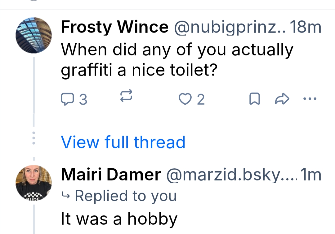Open the Frosty Wince display name
Viewport: 335px width, 234px height.
[114, 27]
